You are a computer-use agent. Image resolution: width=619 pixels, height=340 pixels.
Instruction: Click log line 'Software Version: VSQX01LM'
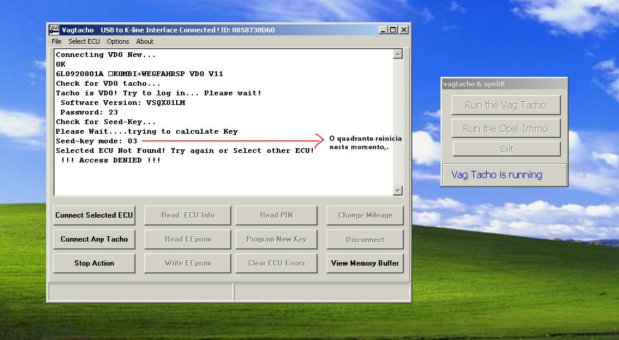pos(123,103)
